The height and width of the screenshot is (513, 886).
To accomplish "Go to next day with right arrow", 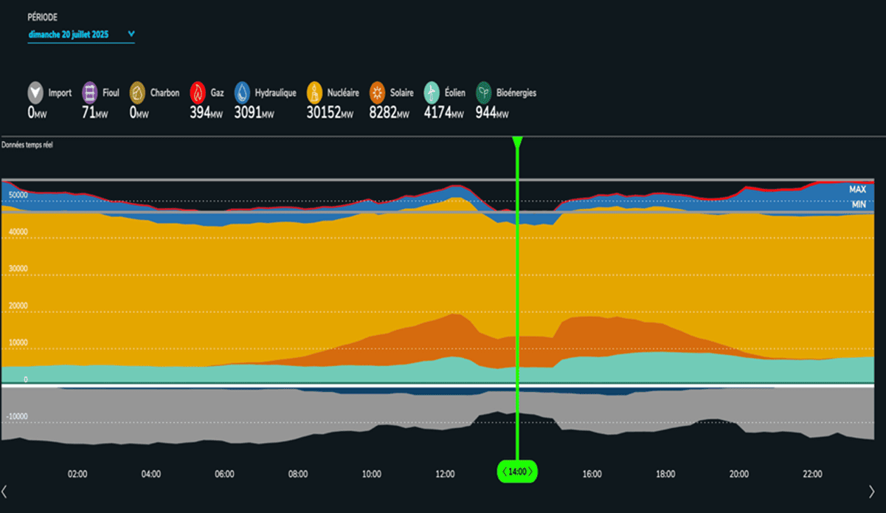I will tap(872, 491).
